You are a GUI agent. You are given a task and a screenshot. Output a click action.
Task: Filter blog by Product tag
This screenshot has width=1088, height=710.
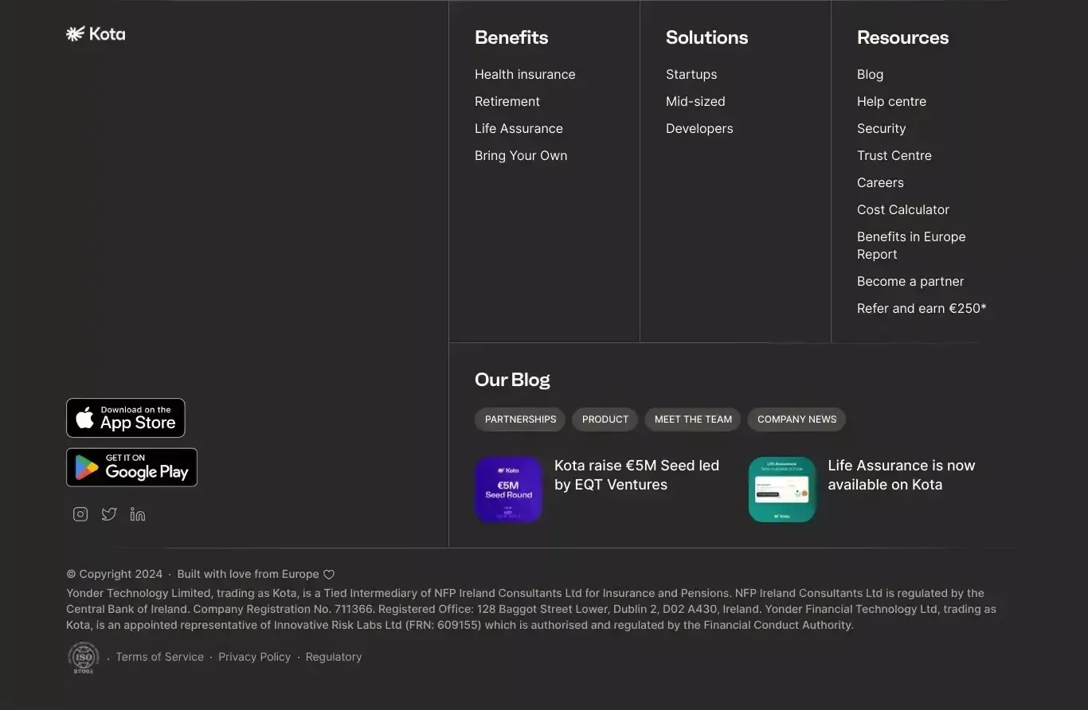point(605,419)
